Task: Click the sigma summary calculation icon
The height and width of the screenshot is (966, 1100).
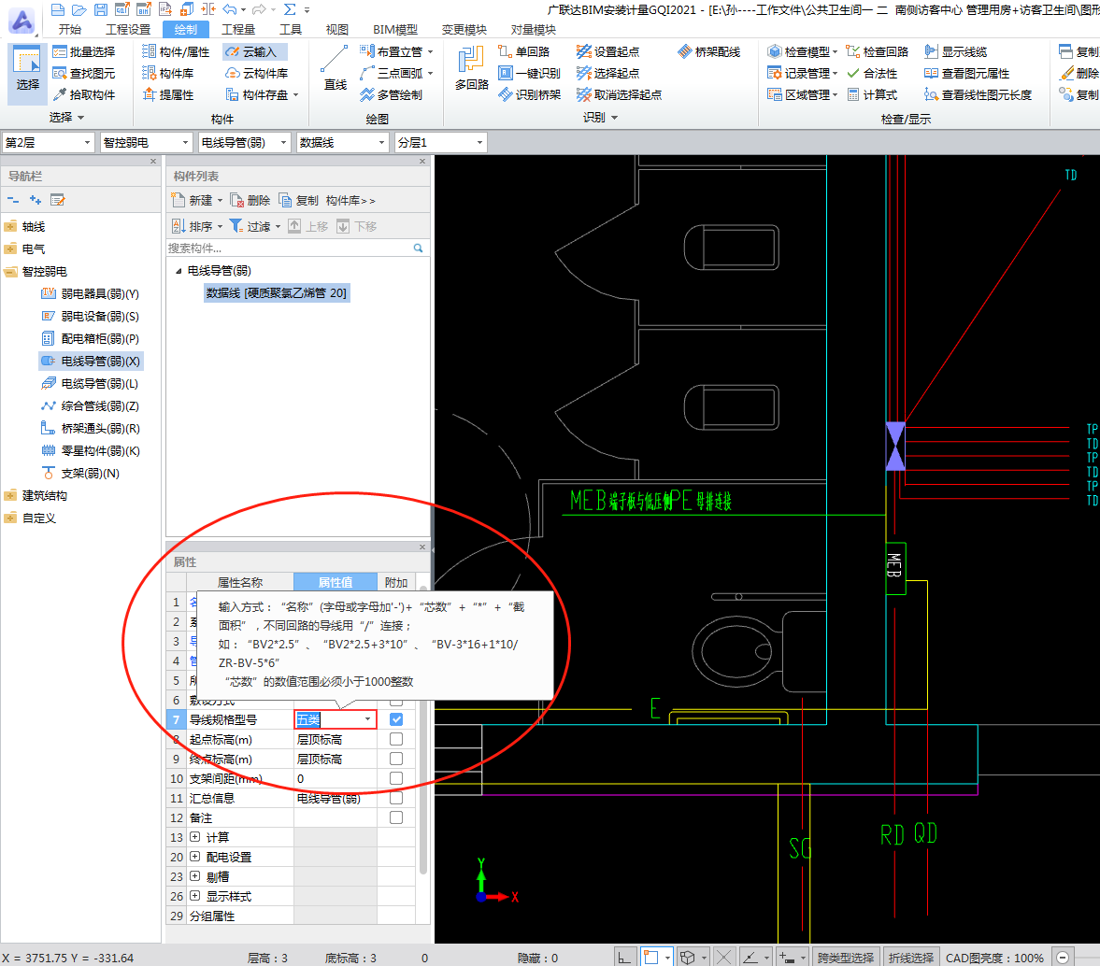Action: click(x=290, y=10)
